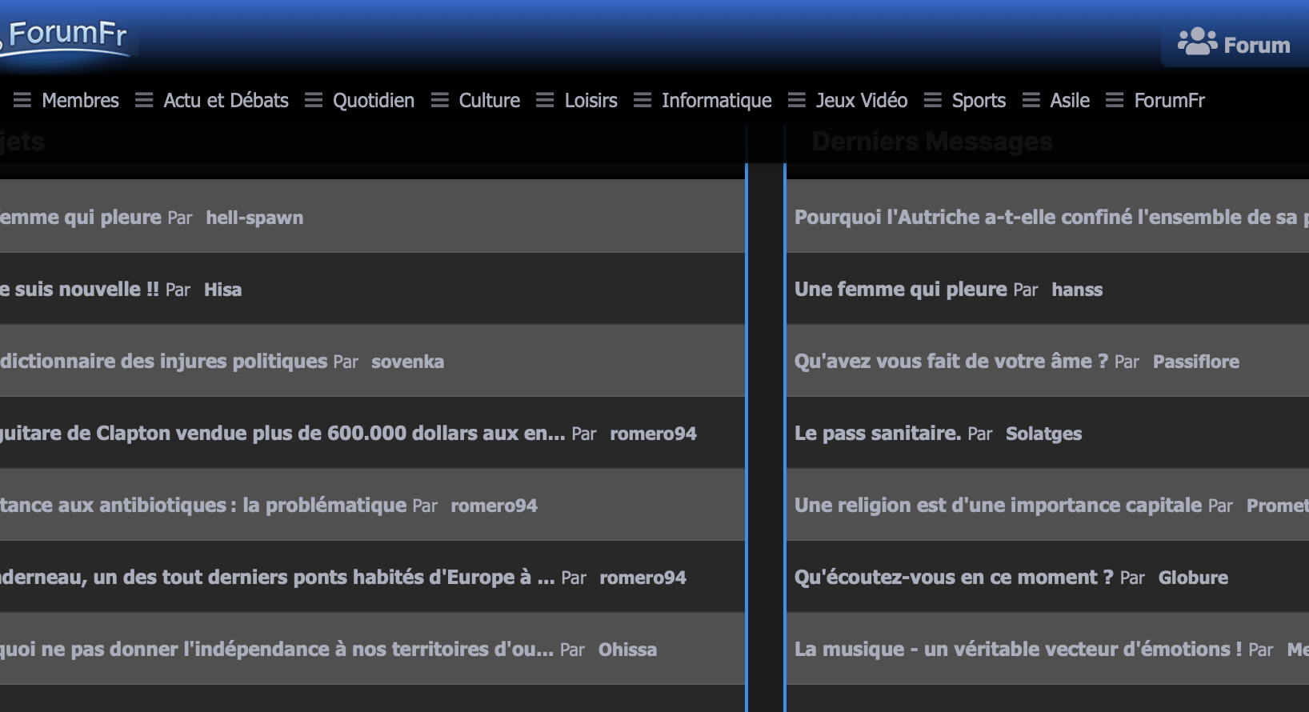
Task: Click the hamburger icon beside Culture
Action: pyautogui.click(x=440, y=100)
